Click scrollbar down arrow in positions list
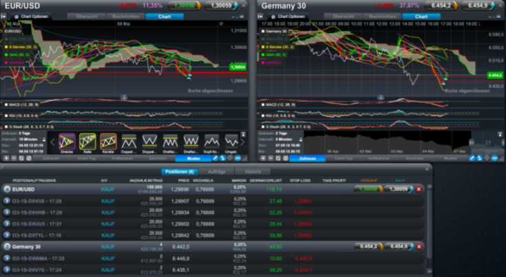 pos(430,272)
